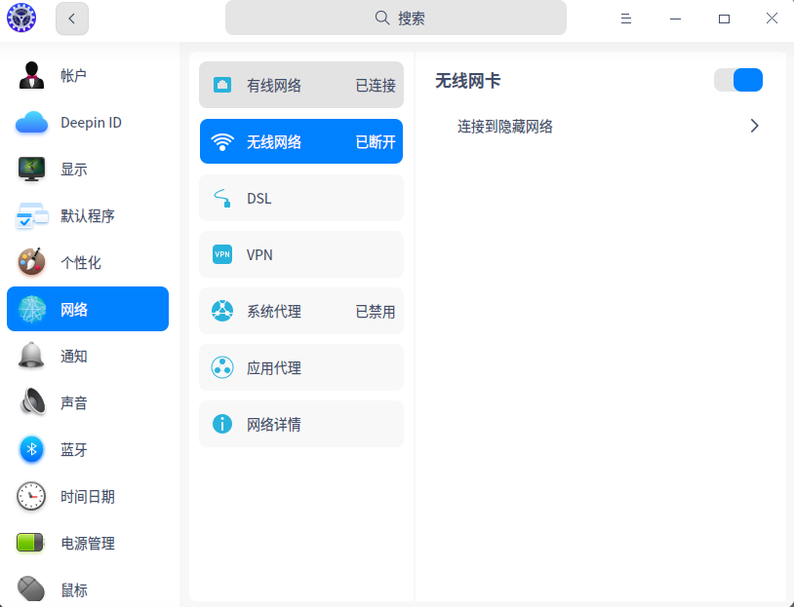Select the Deepin ID cloud icon

(31, 123)
